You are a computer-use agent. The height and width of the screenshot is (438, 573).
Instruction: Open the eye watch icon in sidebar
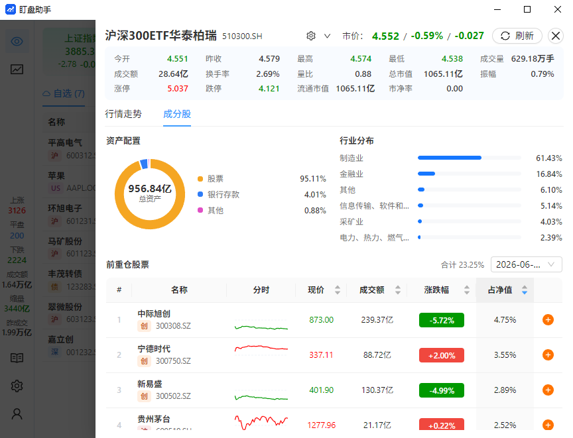pos(17,41)
